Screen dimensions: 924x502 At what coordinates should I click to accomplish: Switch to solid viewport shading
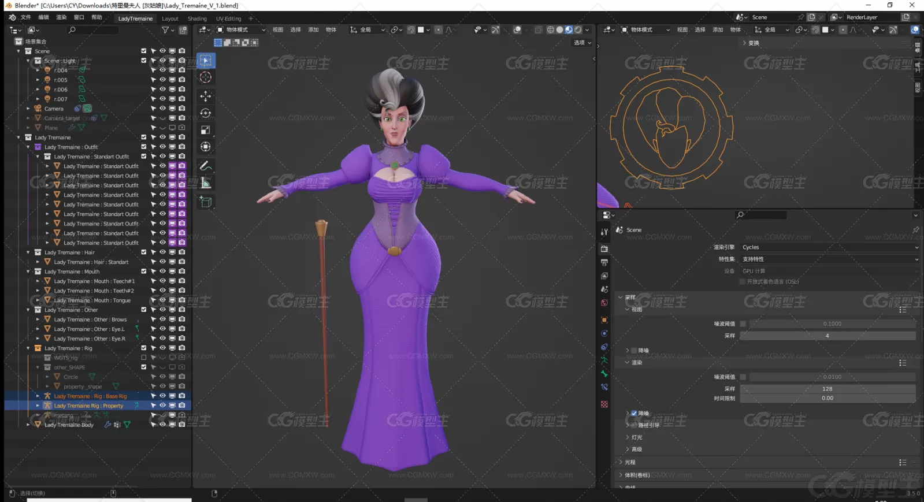click(559, 30)
